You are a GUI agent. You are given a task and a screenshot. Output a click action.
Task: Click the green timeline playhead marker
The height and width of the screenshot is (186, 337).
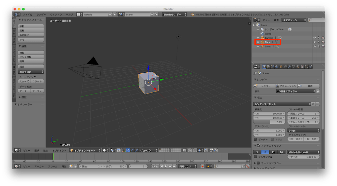[53, 157]
